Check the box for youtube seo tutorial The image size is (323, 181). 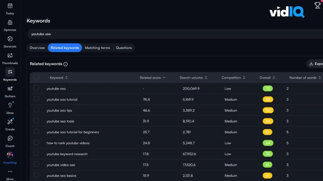click(36, 99)
